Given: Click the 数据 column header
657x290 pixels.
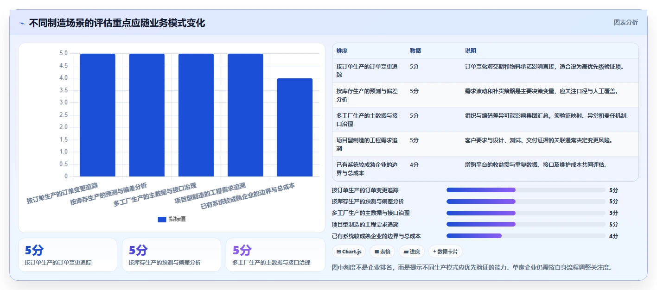Looking at the screenshot, I should click(415, 51).
